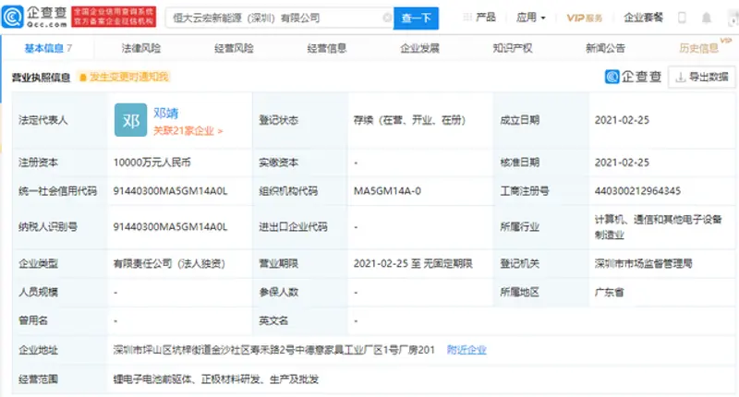
Task: Click the notification bell icon at far right
Action: pos(709,18)
